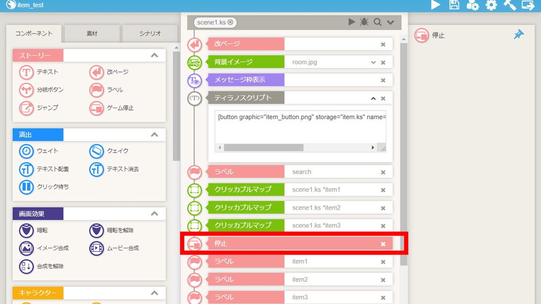This screenshot has width=541, height=304.
Task: Switch to the 素材 tab
Action: coord(92,33)
